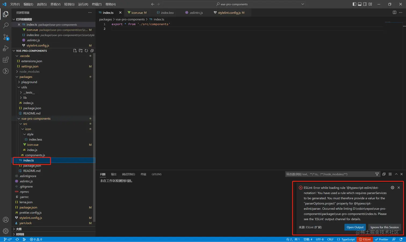The height and width of the screenshot is (242, 406).
Task: Open Run and Debug view
Action: click(6, 49)
